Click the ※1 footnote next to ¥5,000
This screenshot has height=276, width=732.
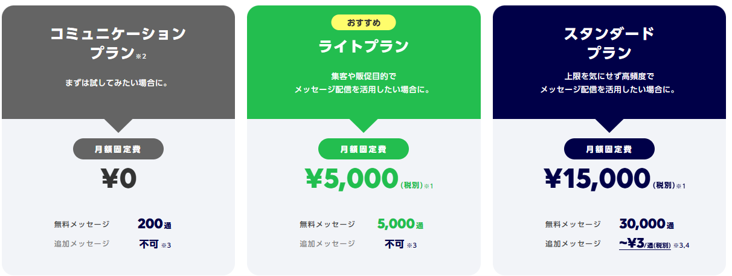click(429, 185)
